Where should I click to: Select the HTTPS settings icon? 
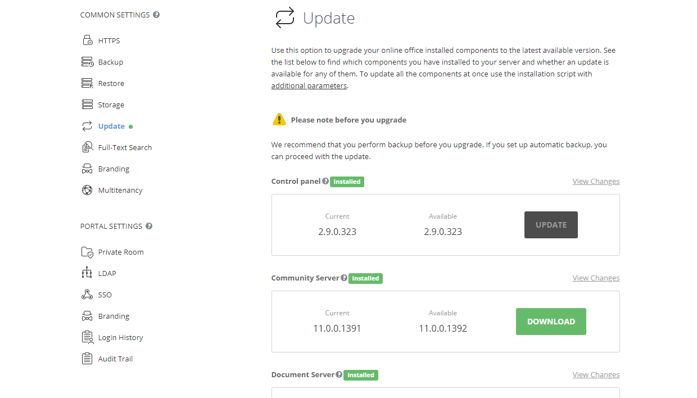click(88, 40)
